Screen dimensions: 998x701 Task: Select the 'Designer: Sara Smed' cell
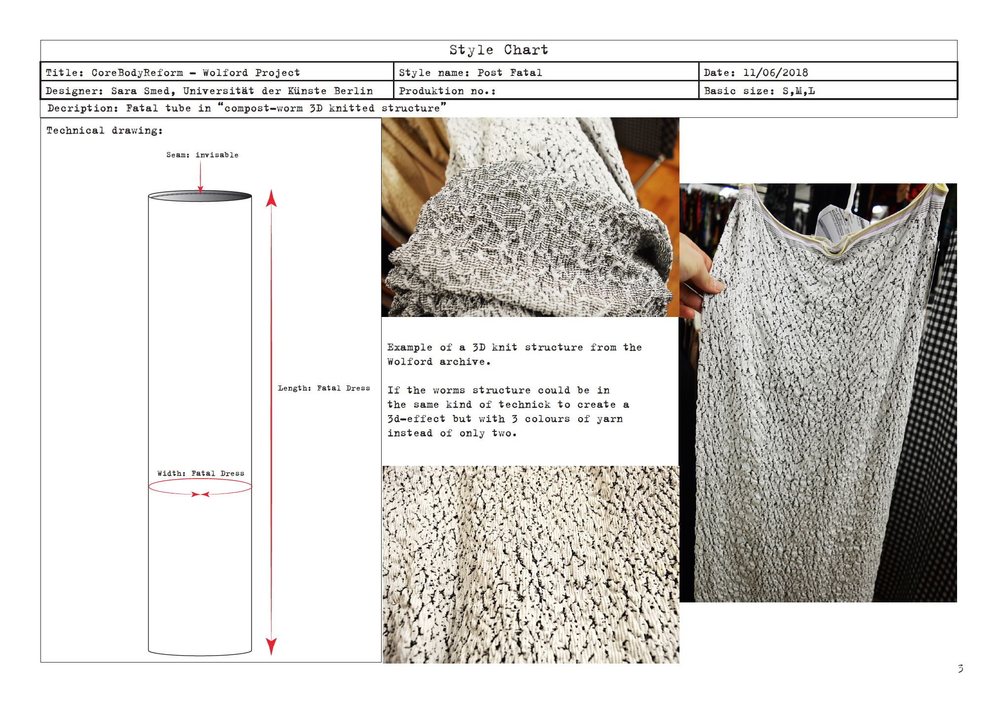pos(217,90)
